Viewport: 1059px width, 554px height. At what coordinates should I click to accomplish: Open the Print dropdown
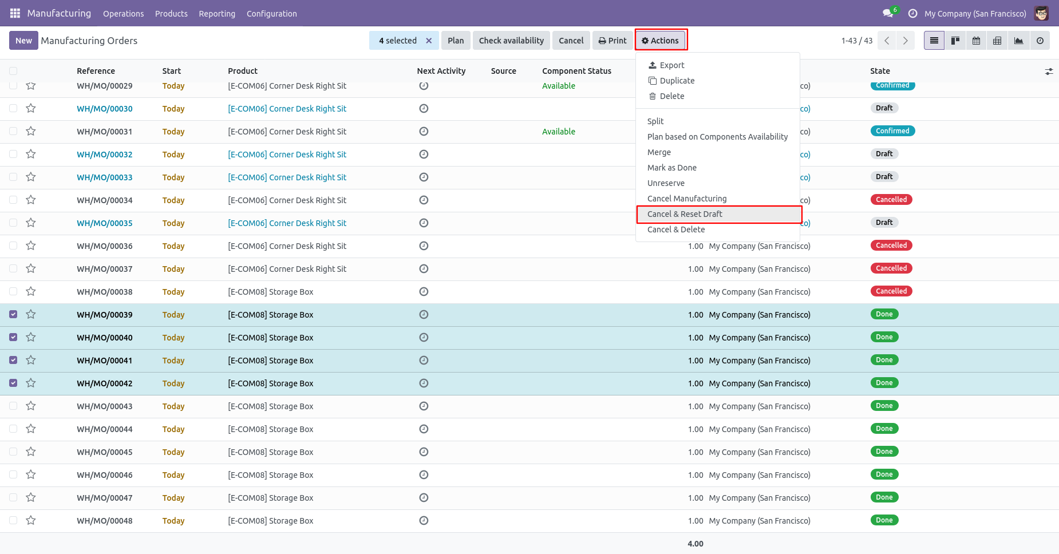(613, 41)
